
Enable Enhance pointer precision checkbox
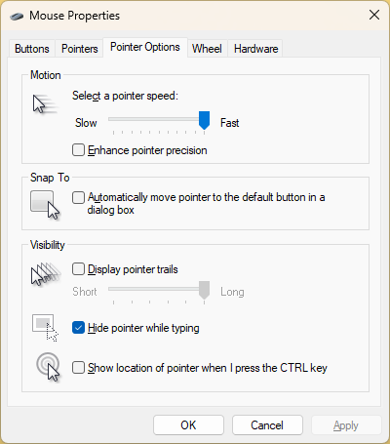point(78,150)
